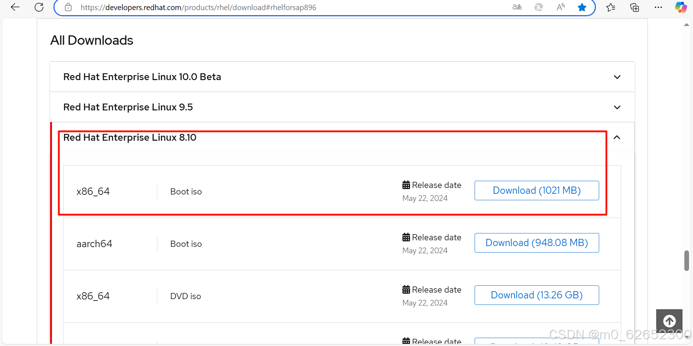
Task: Click the calendar icon in the x86_64 Boot iso row
Action: (406, 185)
